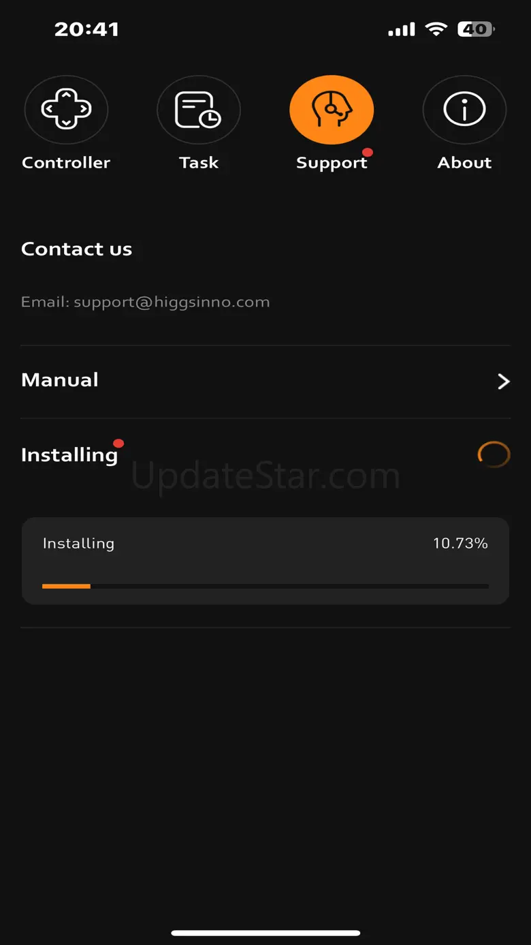The width and height of the screenshot is (531, 945).
Task: Tap the battery indicator in status bar
Action: click(x=476, y=29)
